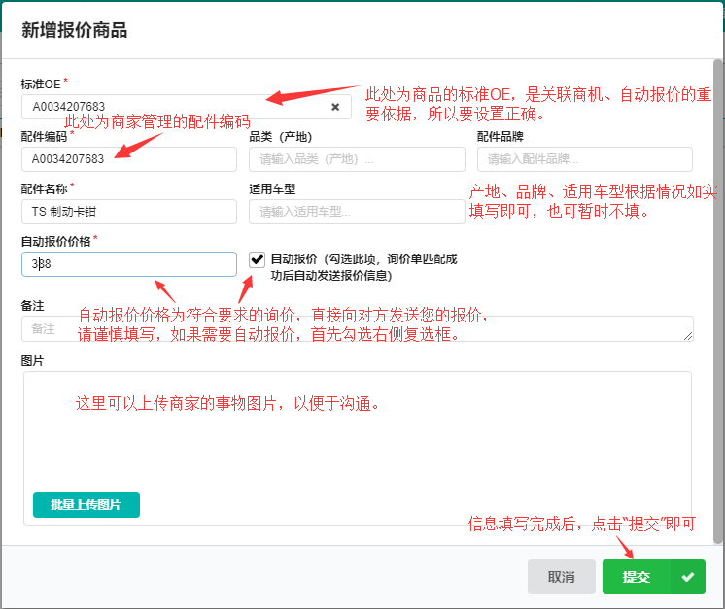Screen dimensions: 725x609
Task: Click the checkmark icon on the 提交 button
Action: tap(688, 577)
